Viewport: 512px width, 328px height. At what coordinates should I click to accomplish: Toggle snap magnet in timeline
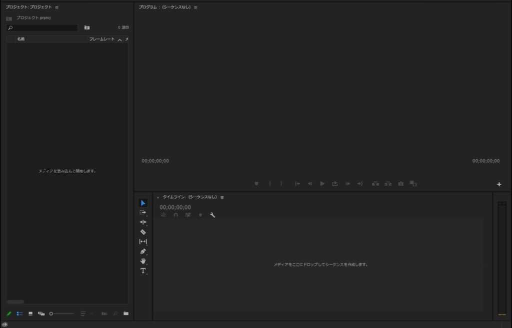(175, 215)
